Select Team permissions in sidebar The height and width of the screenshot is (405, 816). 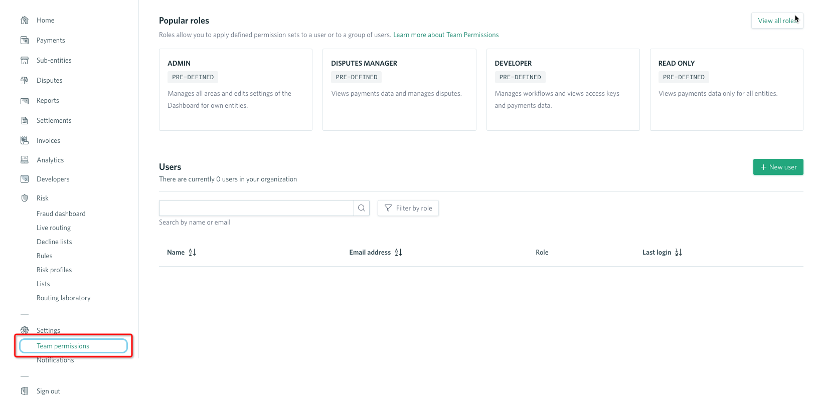point(63,346)
